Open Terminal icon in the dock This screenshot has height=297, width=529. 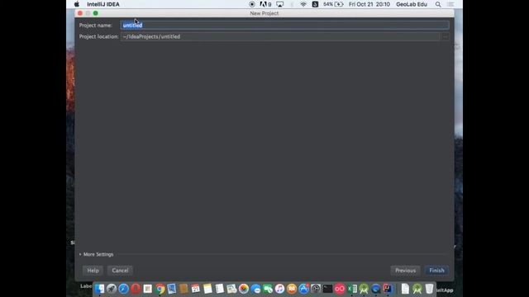327,289
